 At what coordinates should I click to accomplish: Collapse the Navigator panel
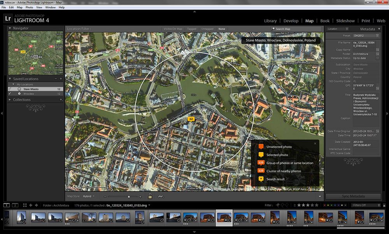(x=10, y=28)
